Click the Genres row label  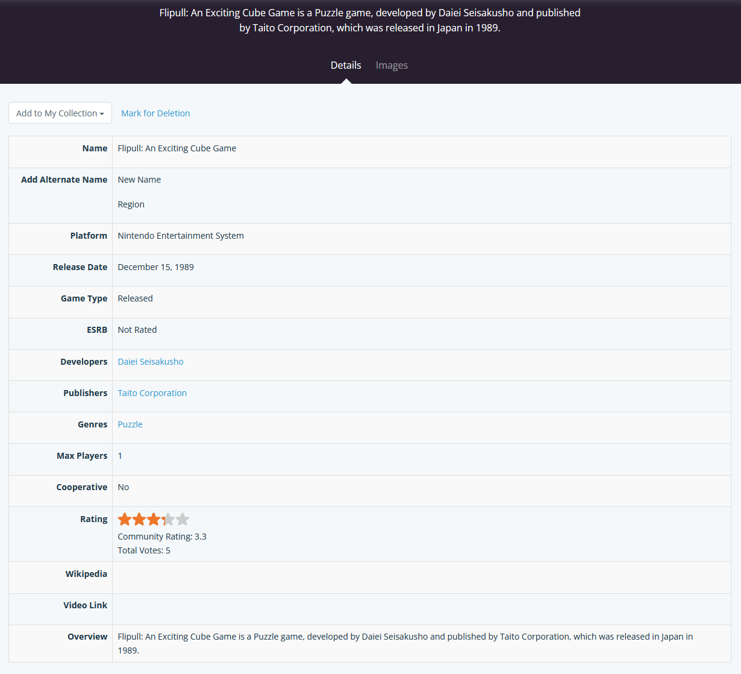point(93,424)
